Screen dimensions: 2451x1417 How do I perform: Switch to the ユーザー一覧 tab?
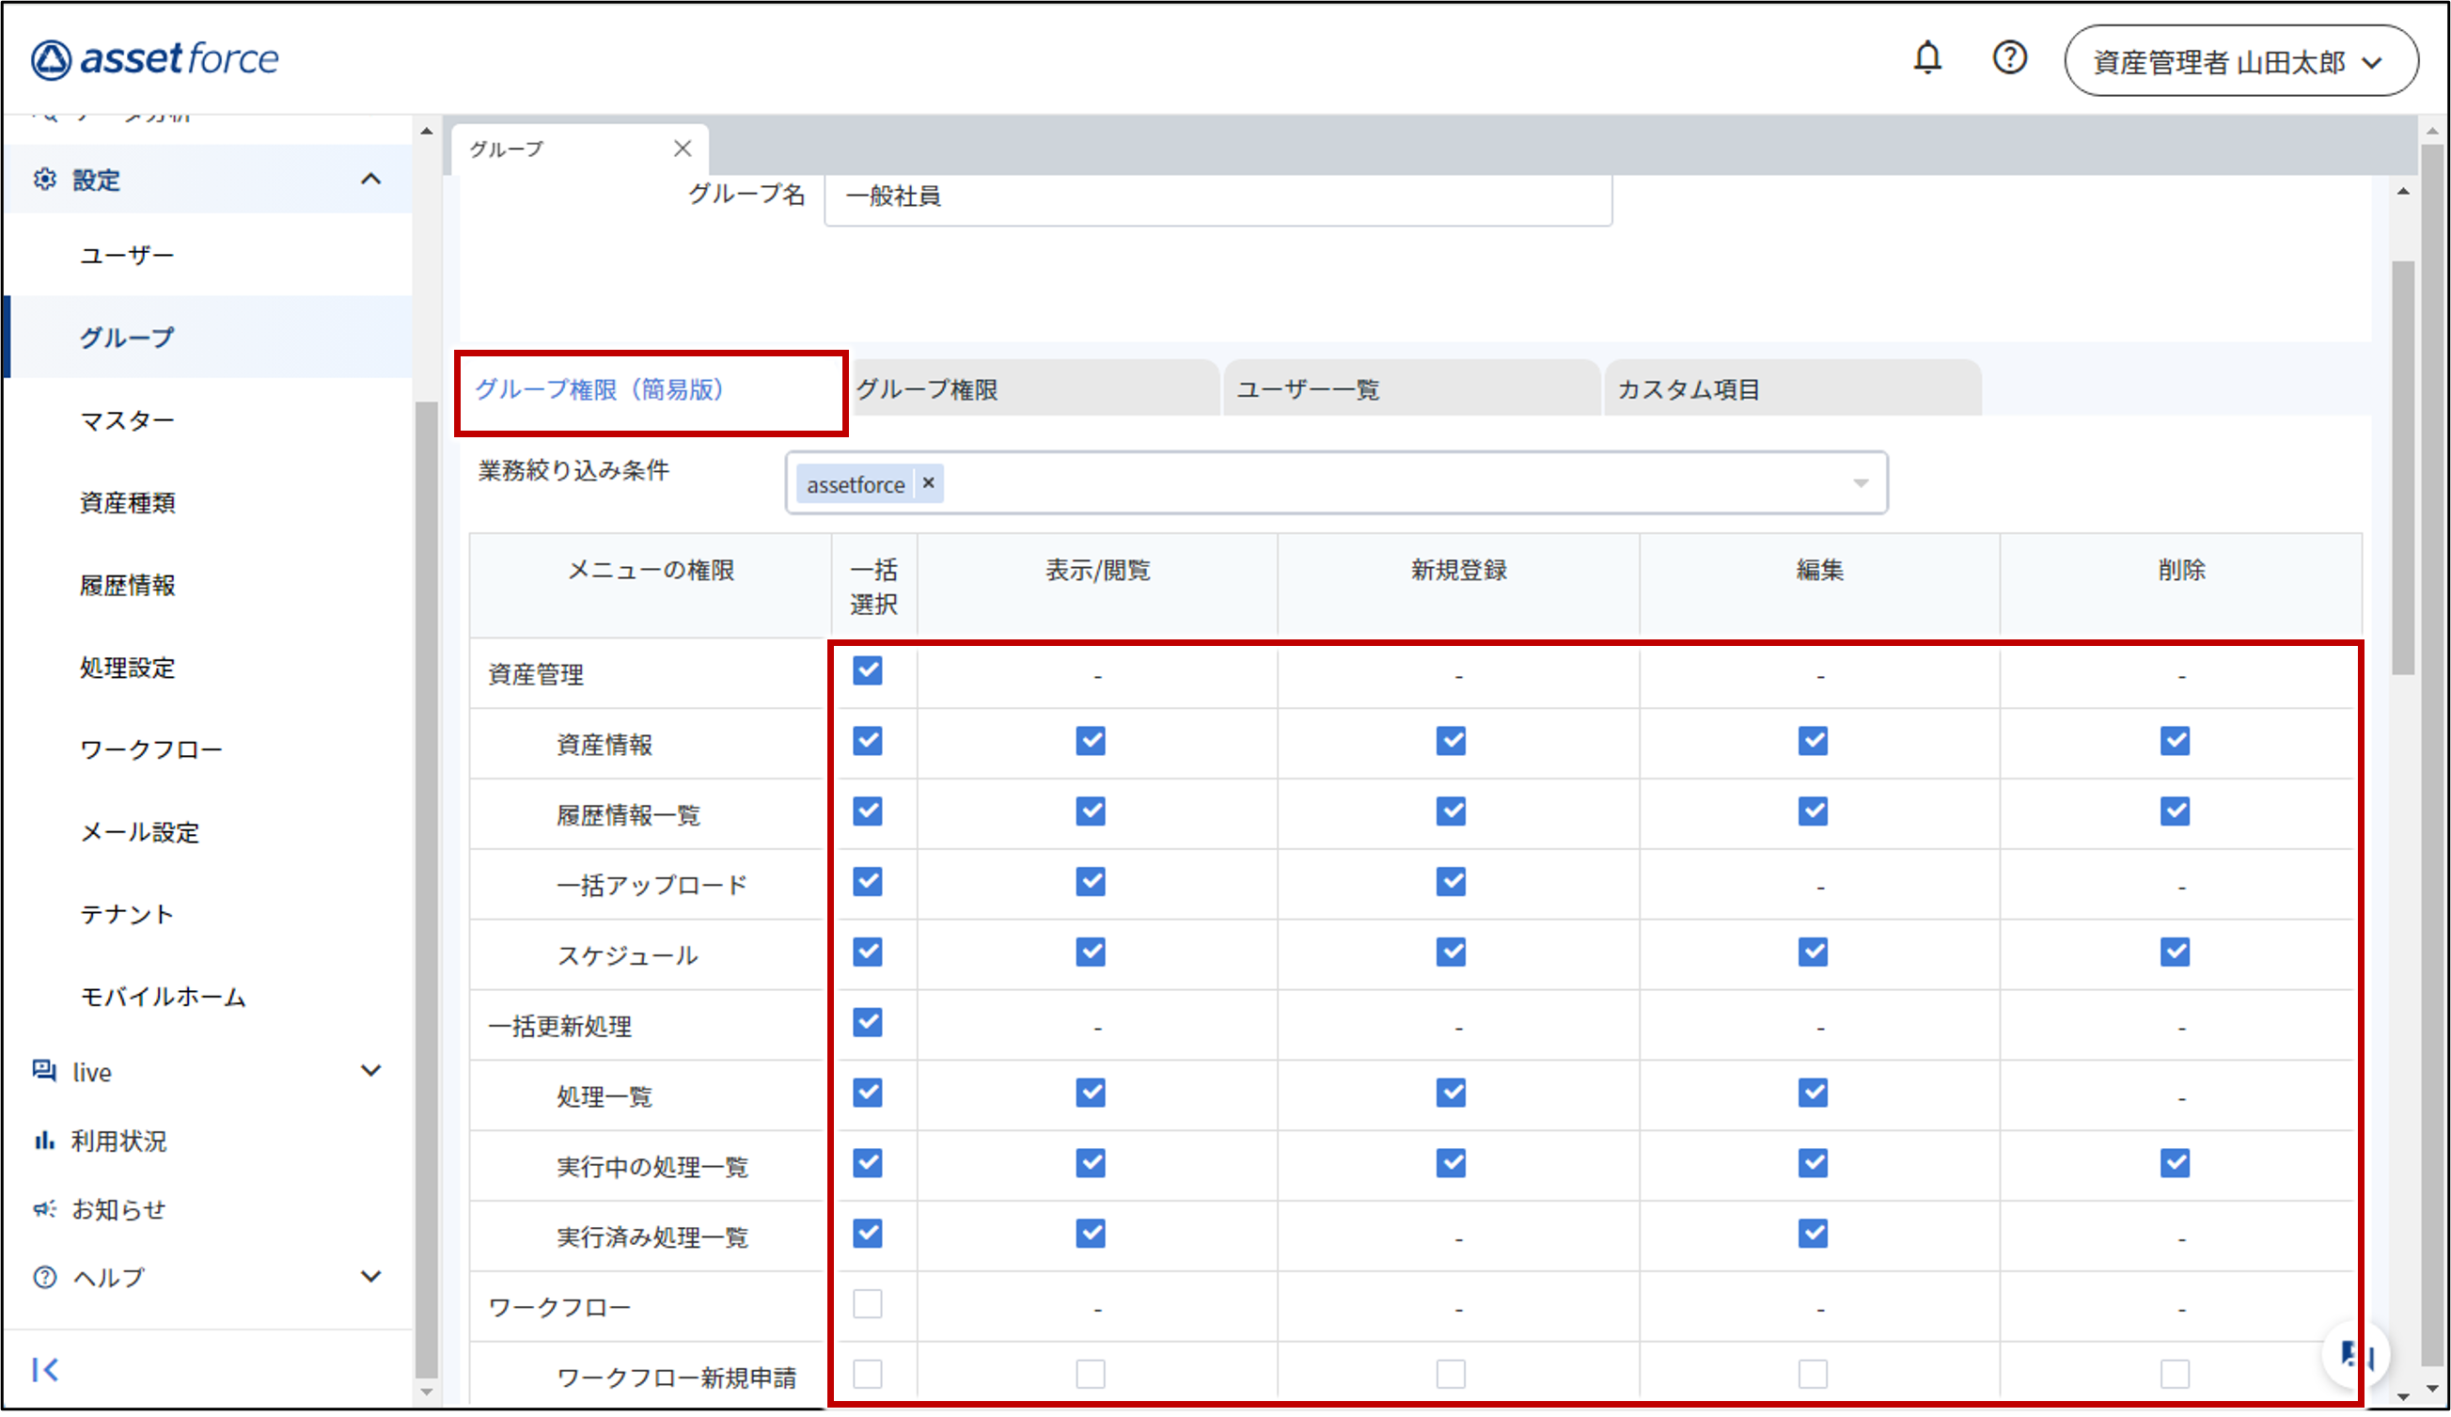[1411, 388]
